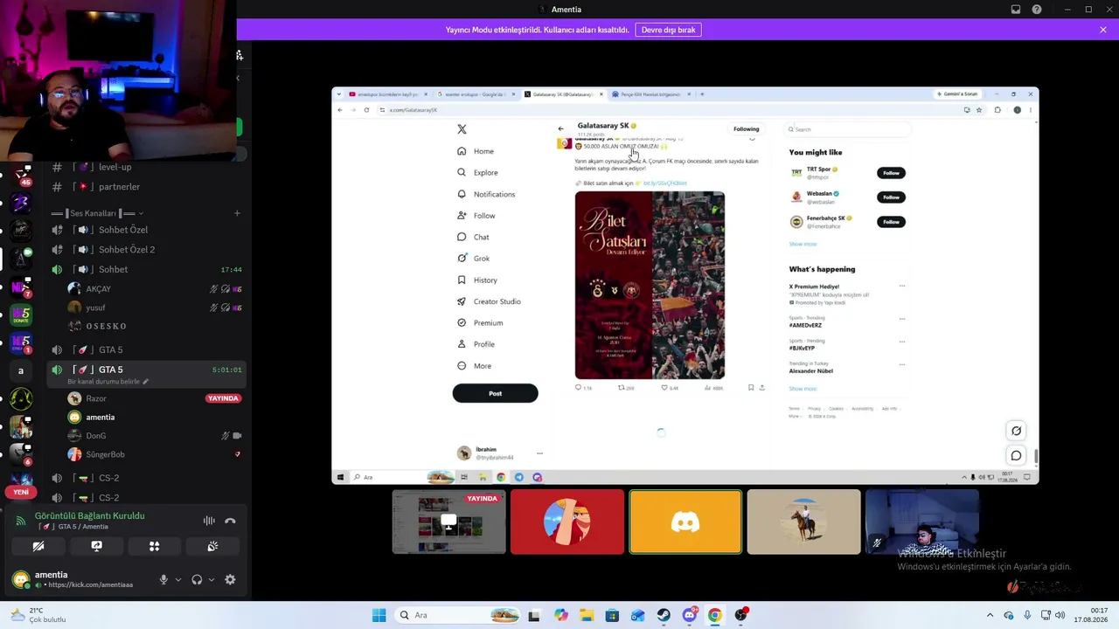Open Google Chrome from the Windows taskbar
Viewport: 1119px width, 629px height.
715,615
